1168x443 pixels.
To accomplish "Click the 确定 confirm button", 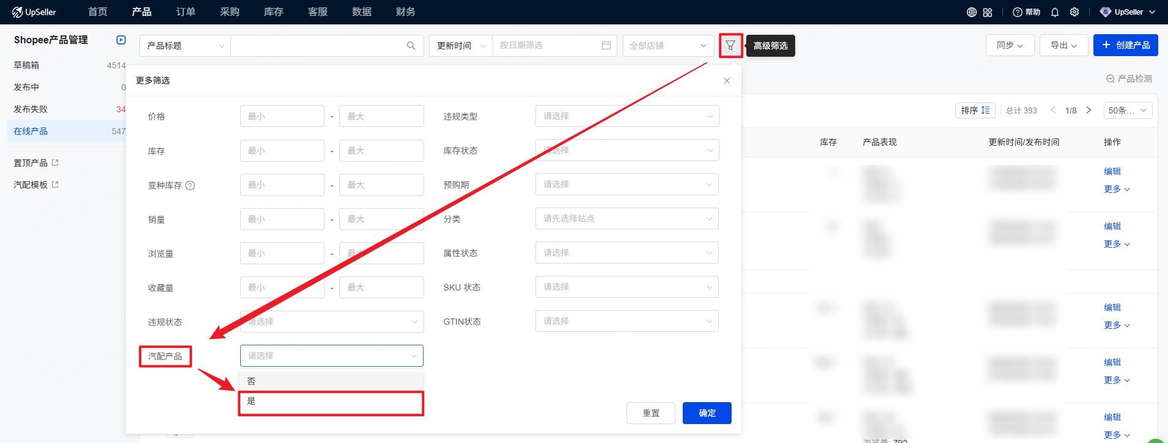I will [707, 413].
